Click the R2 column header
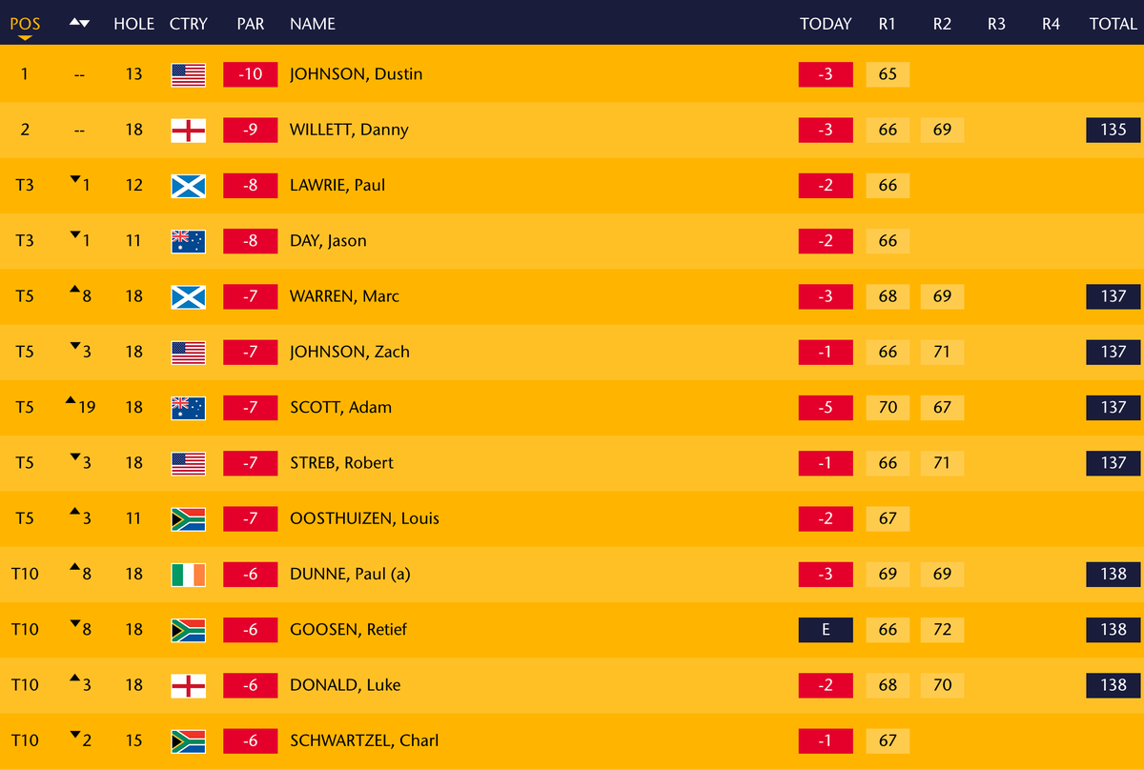The width and height of the screenshot is (1144, 770). point(942,24)
